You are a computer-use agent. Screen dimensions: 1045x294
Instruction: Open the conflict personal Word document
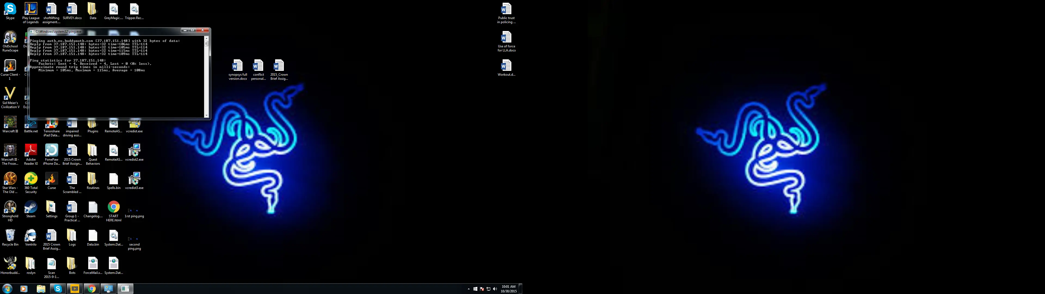coord(259,70)
